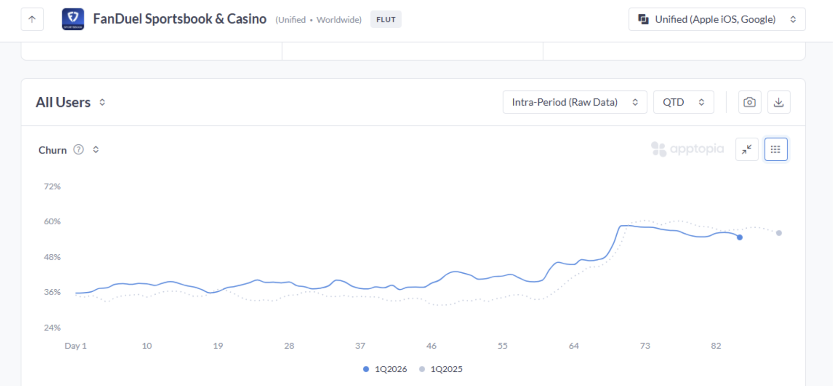Screen dimensions: 834x386
Task: Open the Unified (Apple iOS, Google) dropdown
Action: pos(717,19)
